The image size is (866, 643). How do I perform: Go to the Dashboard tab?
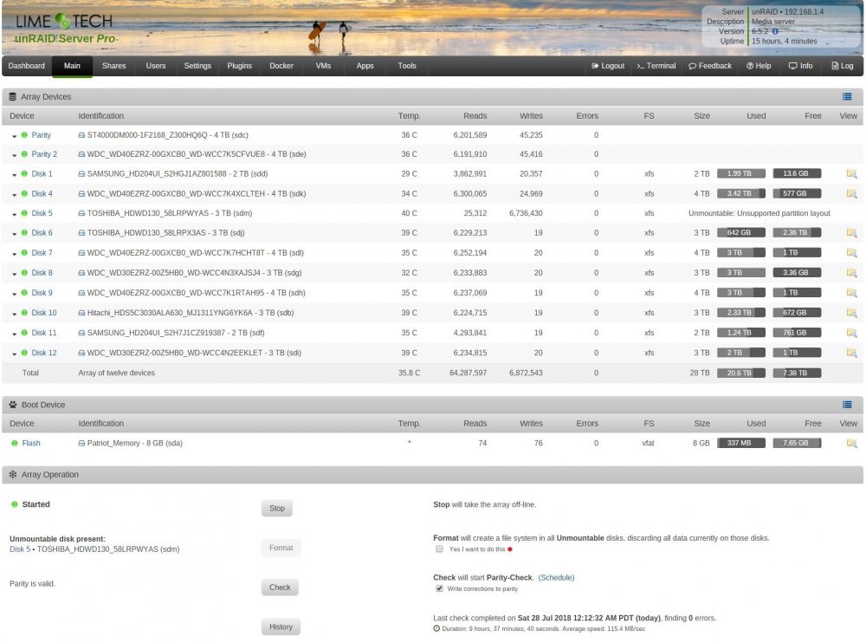tap(27, 66)
